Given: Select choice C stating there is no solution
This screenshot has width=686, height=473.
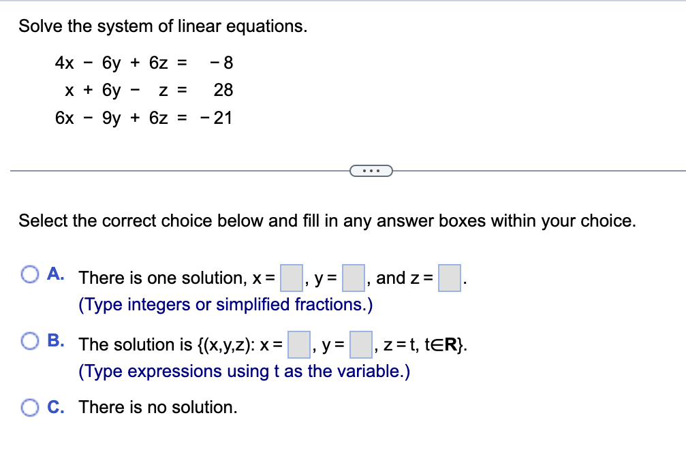Looking at the screenshot, I should point(30,406).
